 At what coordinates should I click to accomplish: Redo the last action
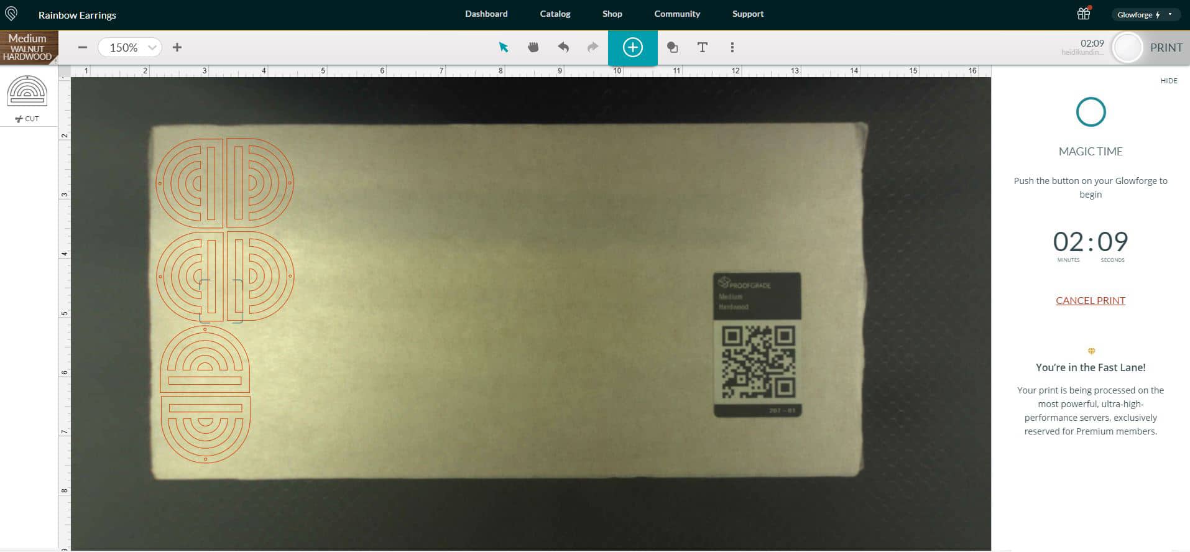click(593, 47)
